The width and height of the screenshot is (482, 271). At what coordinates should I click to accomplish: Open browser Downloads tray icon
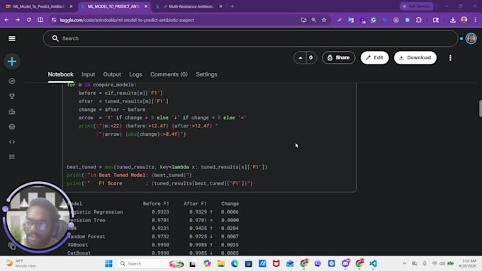click(453, 20)
